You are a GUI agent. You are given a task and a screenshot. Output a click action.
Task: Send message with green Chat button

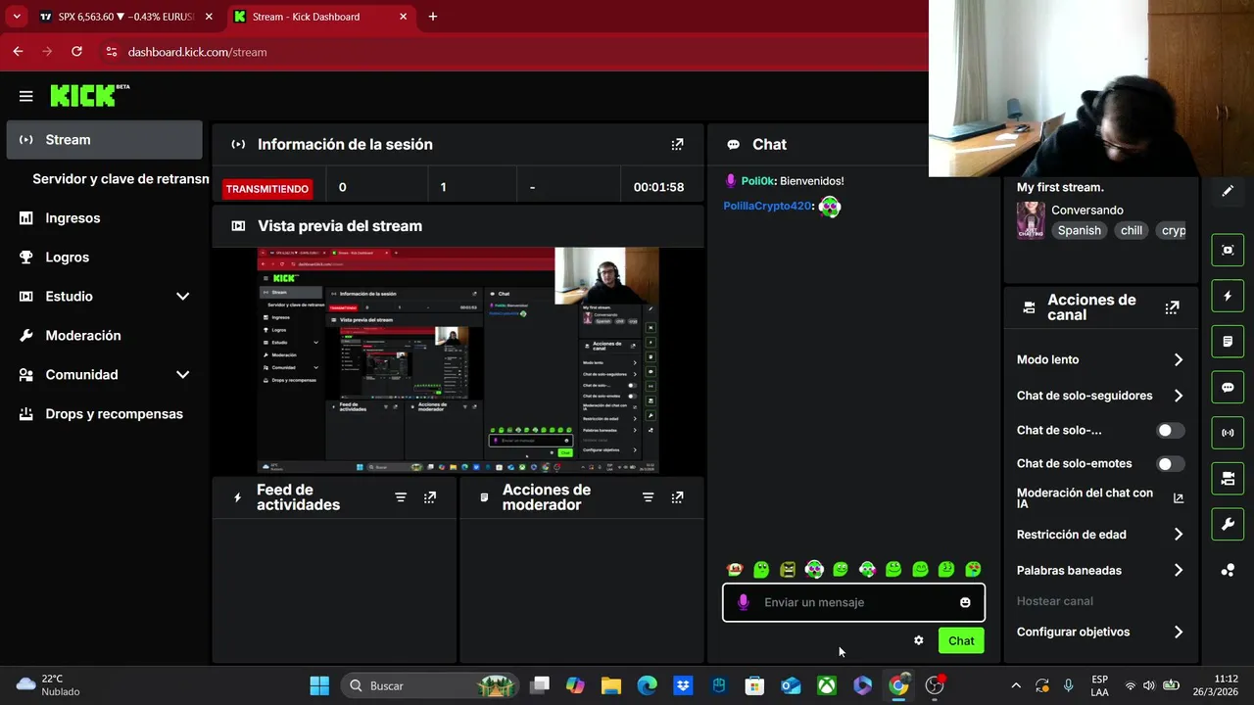coord(961,640)
